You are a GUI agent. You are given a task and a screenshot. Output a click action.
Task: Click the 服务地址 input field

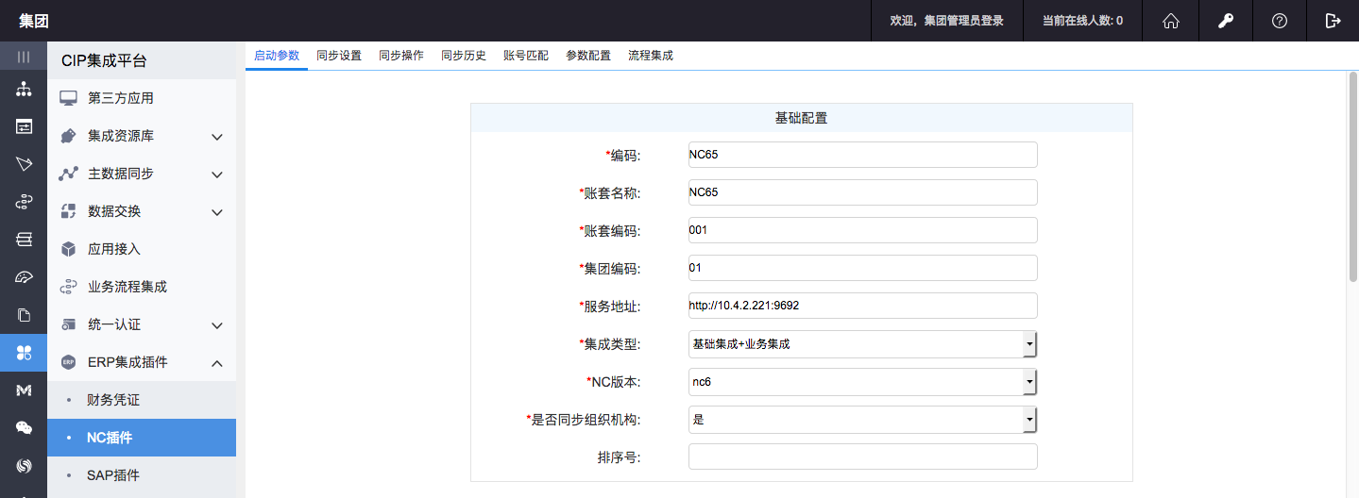tap(862, 306)
